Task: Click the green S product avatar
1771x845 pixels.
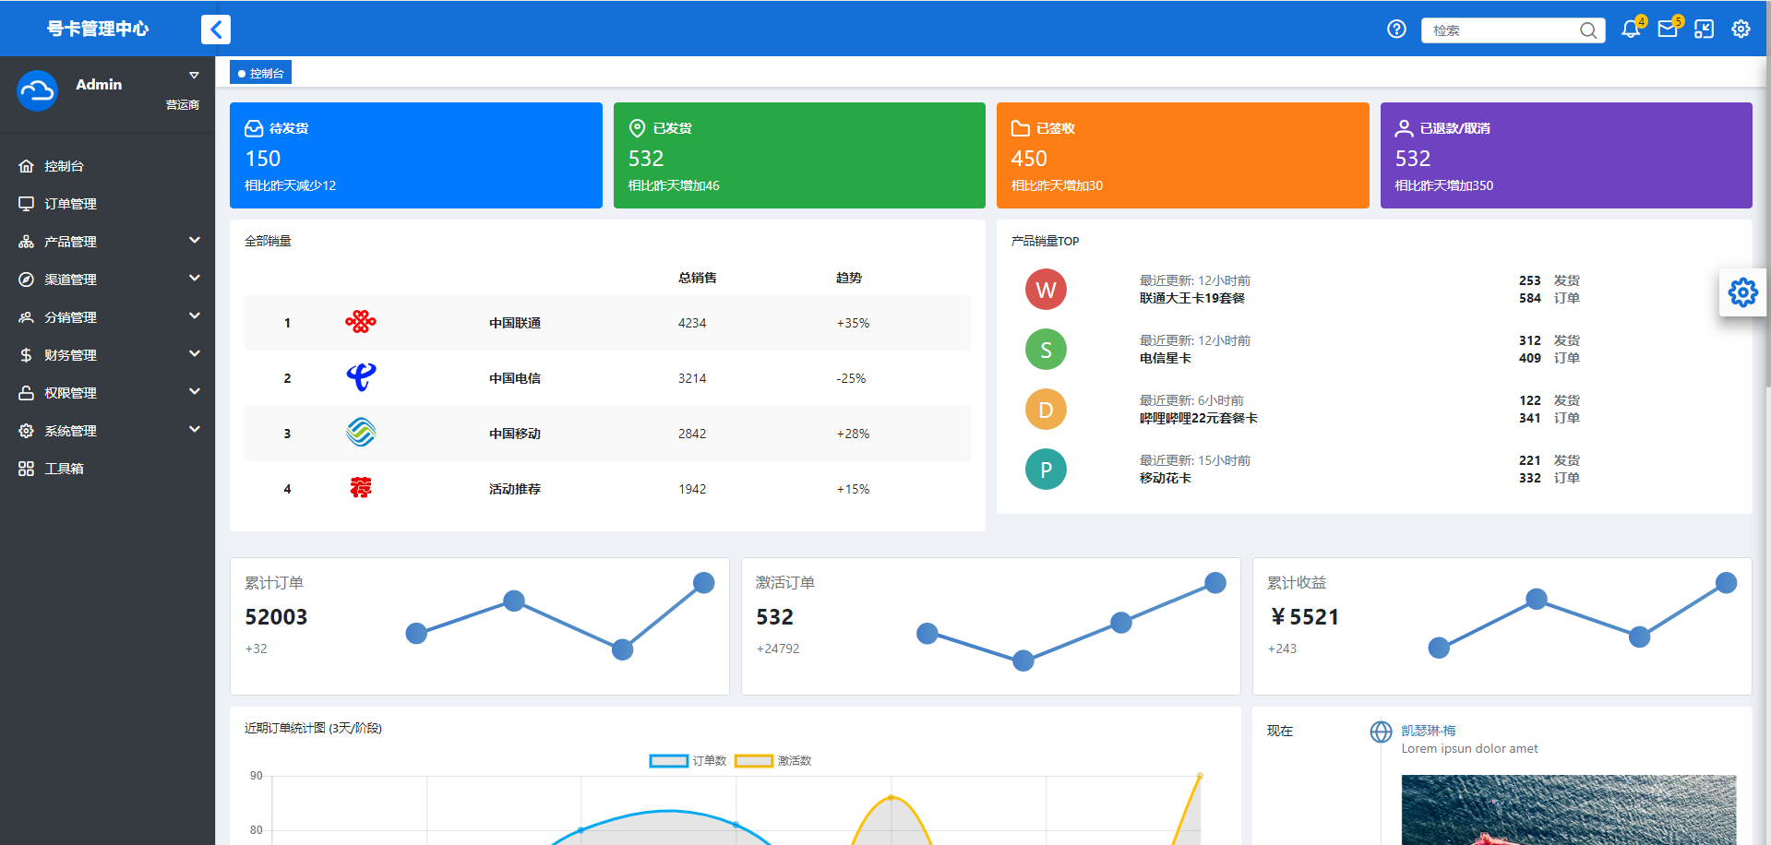Action: coord(1046,350)
